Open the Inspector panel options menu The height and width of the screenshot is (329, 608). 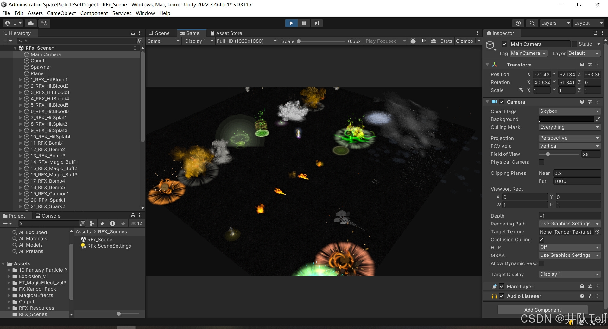602,33
